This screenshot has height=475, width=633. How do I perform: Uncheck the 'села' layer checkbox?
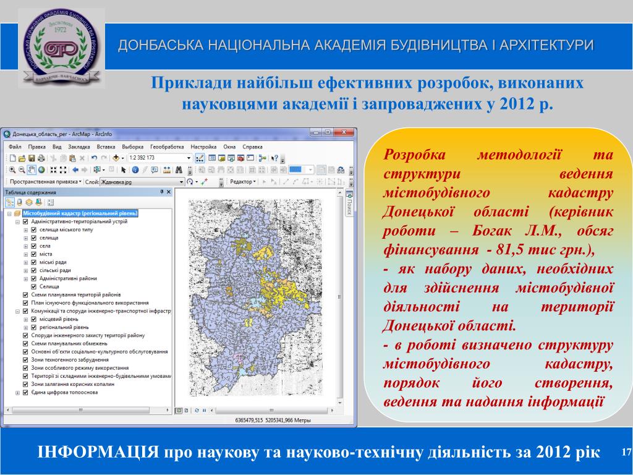(x=34, y=246)
